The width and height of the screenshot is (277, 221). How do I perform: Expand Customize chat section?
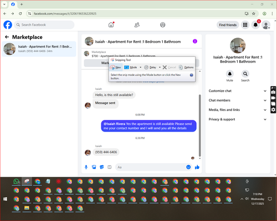[238, 91]
